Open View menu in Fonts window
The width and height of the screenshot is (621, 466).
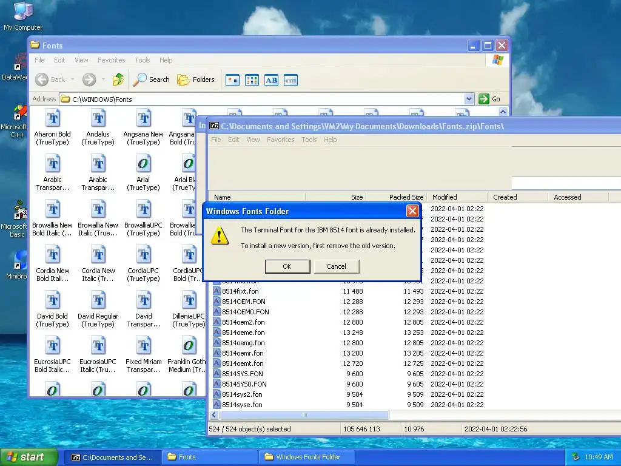pos(81,60)
